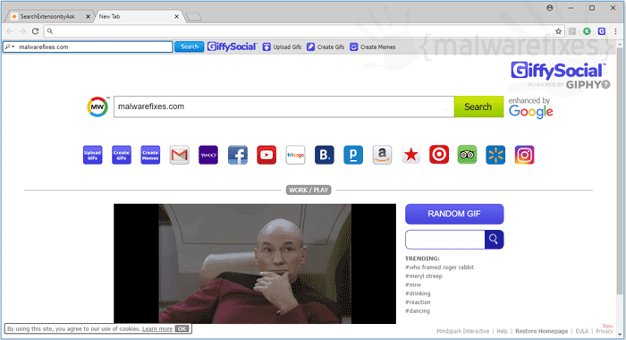The image size is (626, 340).
Task: Click Upload Gifs in the toolbar
Action: point(282,47)
